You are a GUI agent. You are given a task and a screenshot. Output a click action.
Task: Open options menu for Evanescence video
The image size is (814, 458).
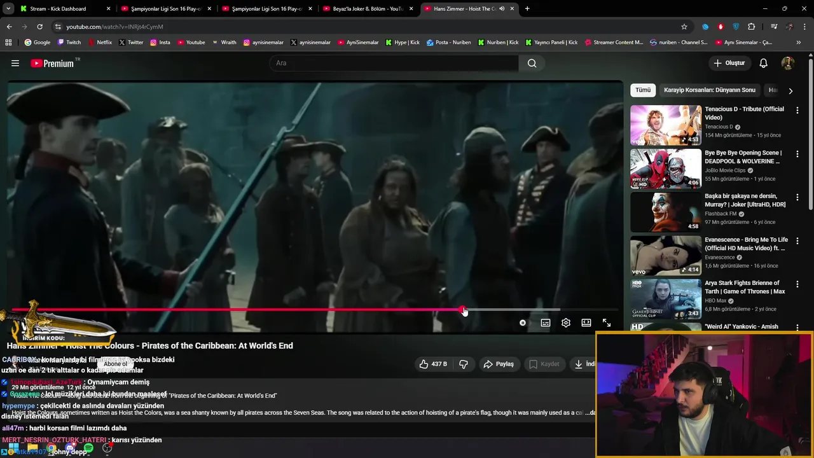pos(797,241)
